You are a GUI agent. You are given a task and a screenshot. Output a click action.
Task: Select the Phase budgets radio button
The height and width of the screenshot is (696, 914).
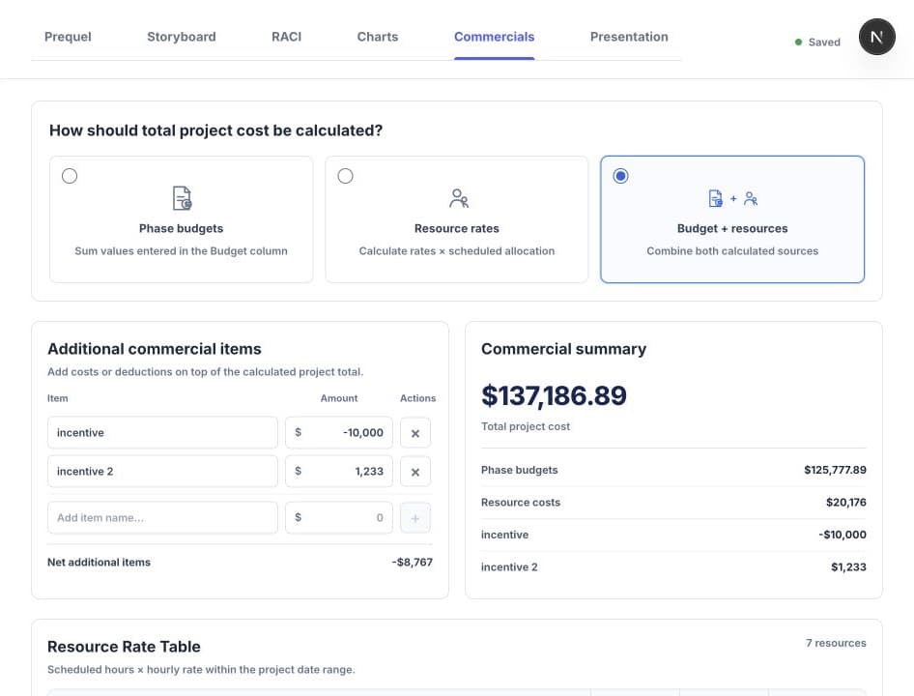pos(70,176)
